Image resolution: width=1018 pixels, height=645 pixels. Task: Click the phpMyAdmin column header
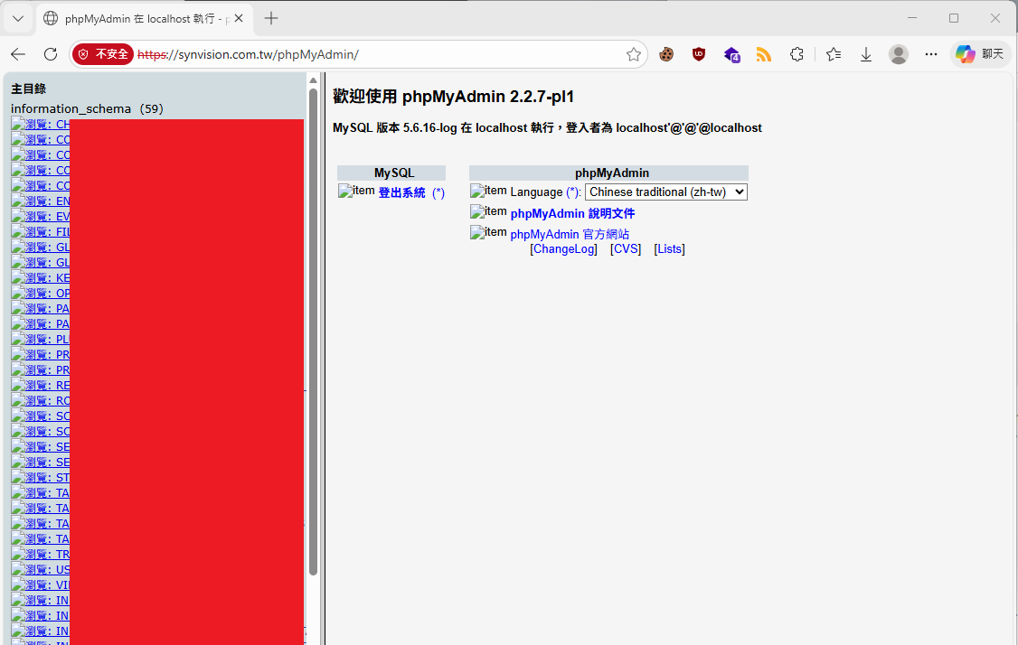click(x=609, y=173)
